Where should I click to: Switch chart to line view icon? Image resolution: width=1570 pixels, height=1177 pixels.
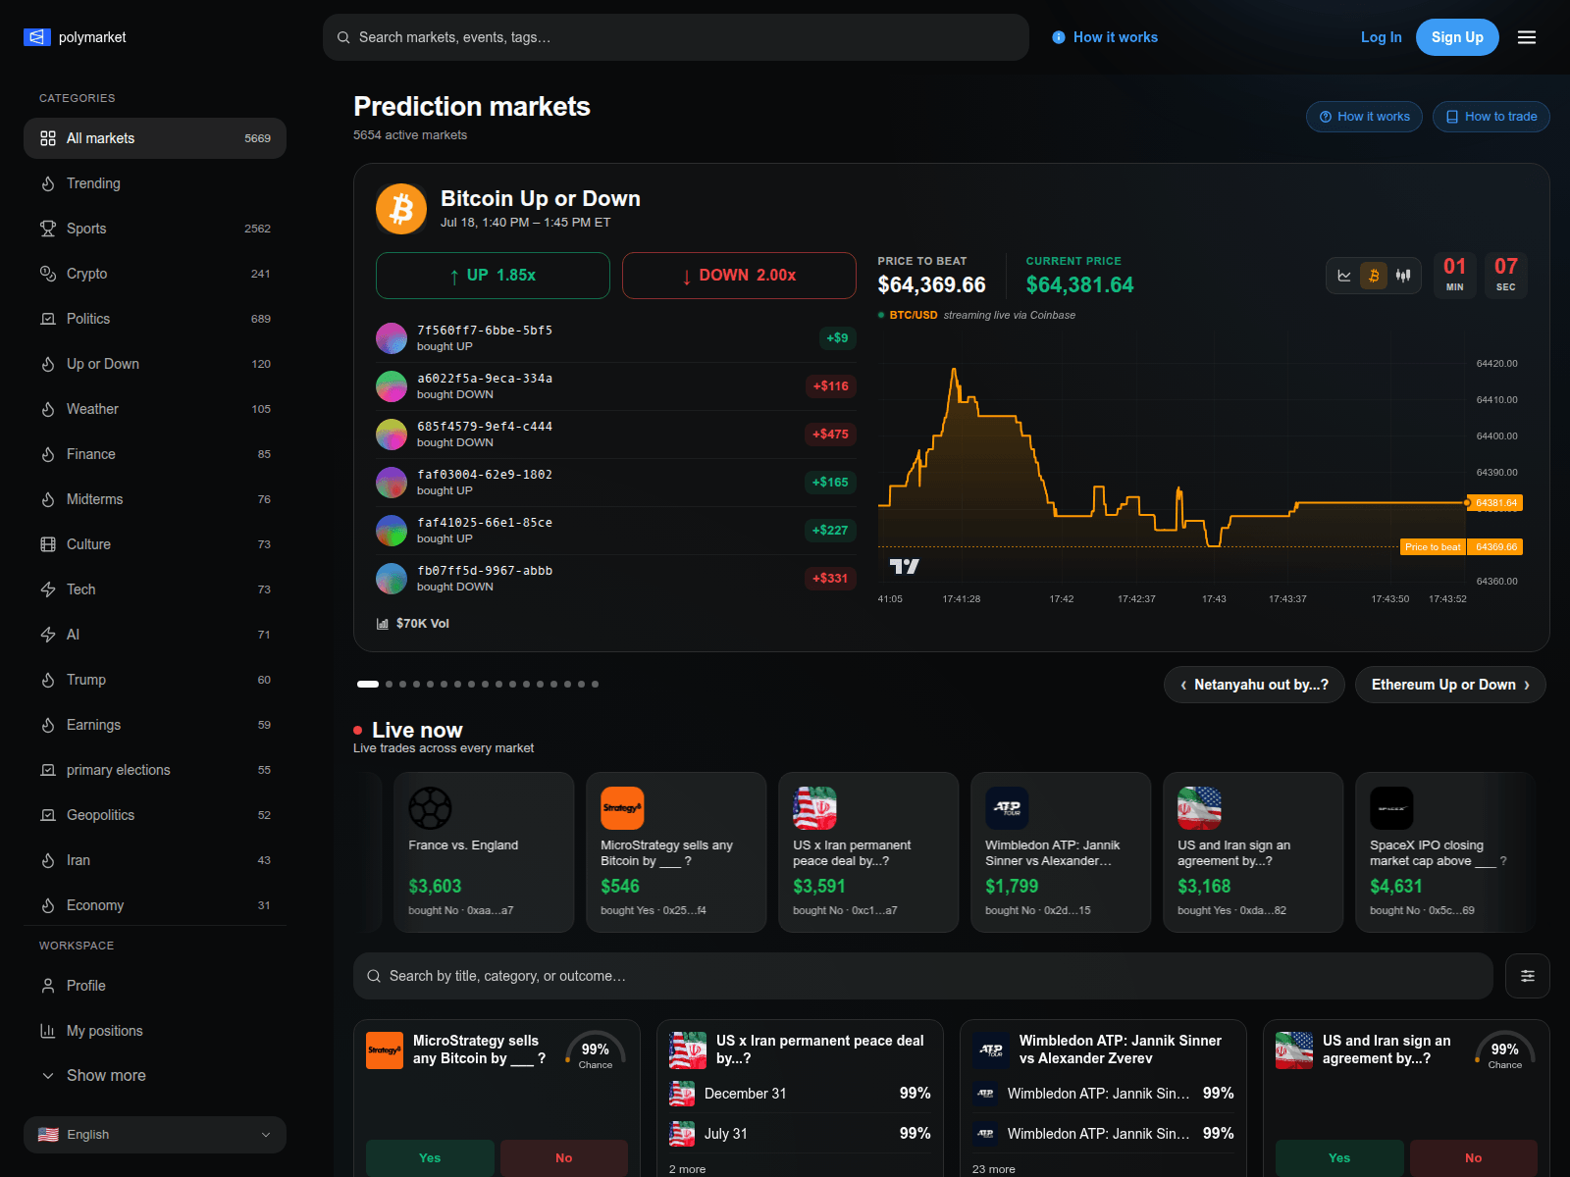coord(1344,276)
